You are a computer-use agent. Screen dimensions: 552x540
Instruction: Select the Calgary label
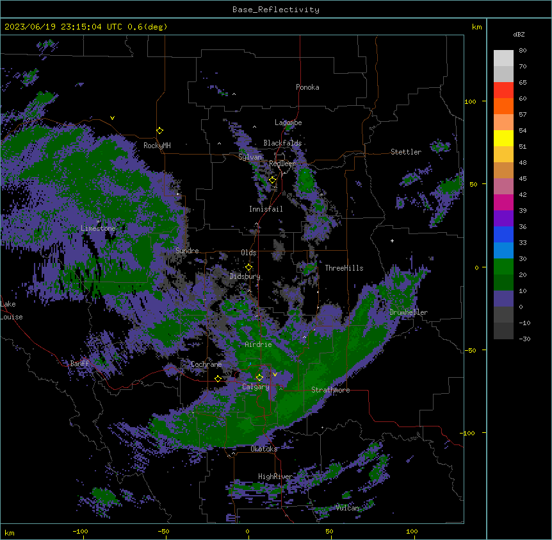pyautogui.click(x=256, y=387)
